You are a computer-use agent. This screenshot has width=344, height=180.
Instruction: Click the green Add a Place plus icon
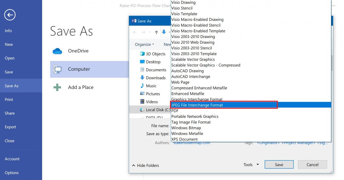click(57, 87)
